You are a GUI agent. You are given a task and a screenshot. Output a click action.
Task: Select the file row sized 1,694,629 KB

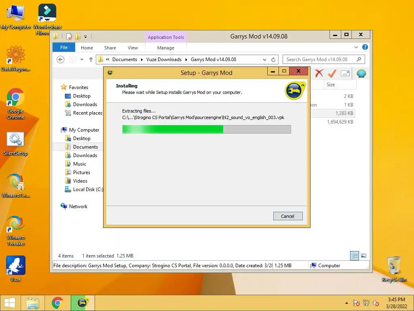[x=333, y=121]
